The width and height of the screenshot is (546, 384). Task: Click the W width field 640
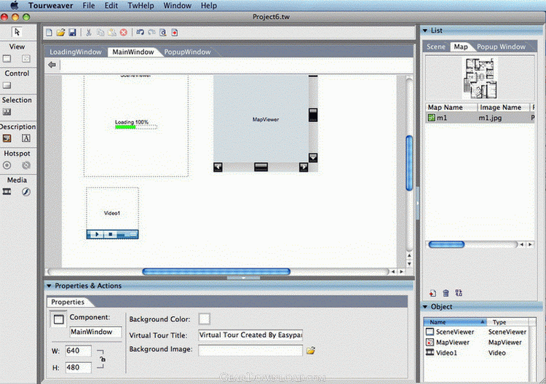[x=79, y=351]
